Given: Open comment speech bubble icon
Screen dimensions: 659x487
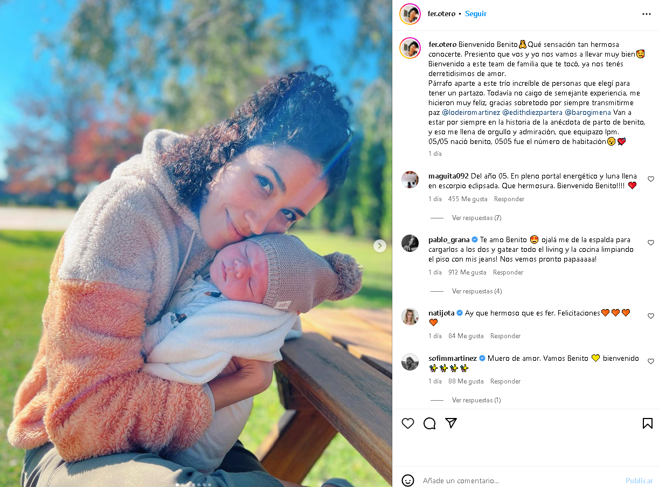Looking at the screenshot, I should click(x=429, y=423).
